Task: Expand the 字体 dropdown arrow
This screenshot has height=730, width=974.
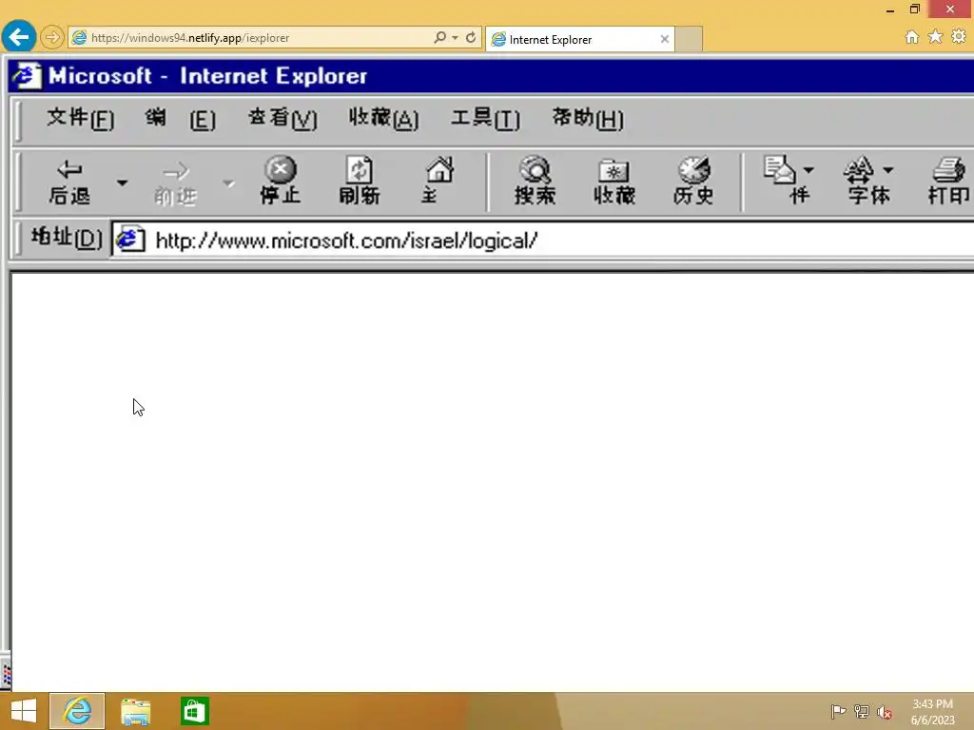Action: [888, 170]
